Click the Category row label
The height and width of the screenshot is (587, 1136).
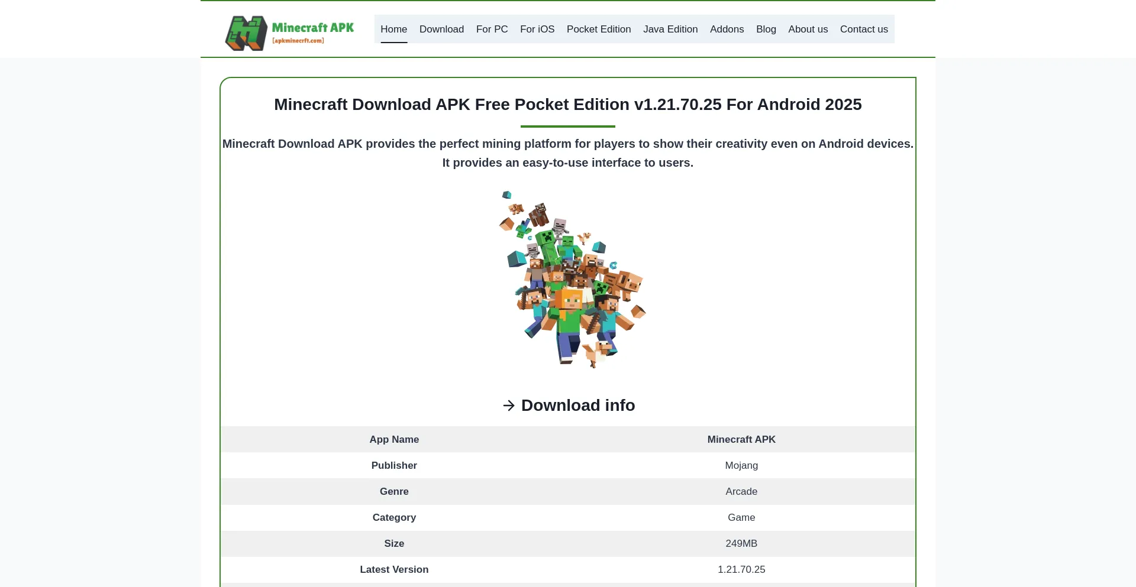(394, 517)
